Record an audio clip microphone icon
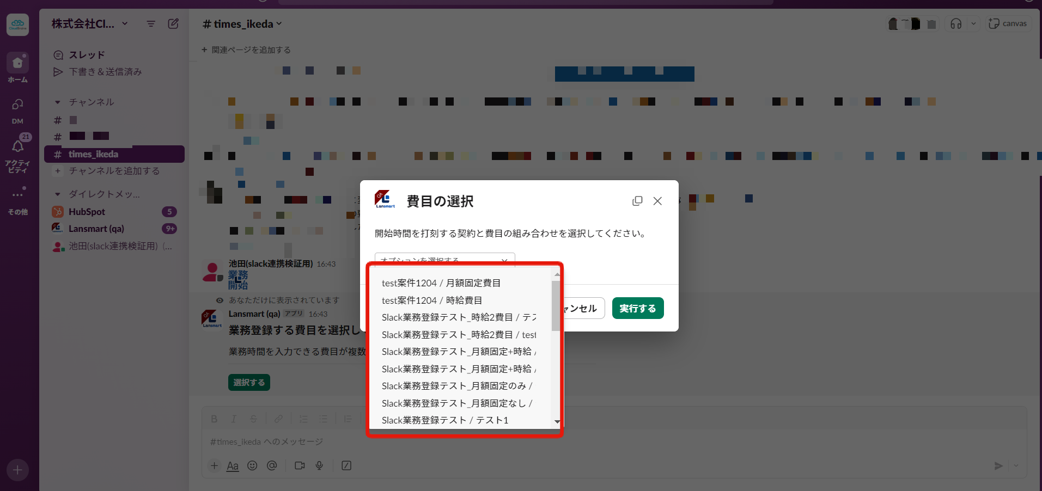This screenshot has width=1042, height=491. (319, 465)
